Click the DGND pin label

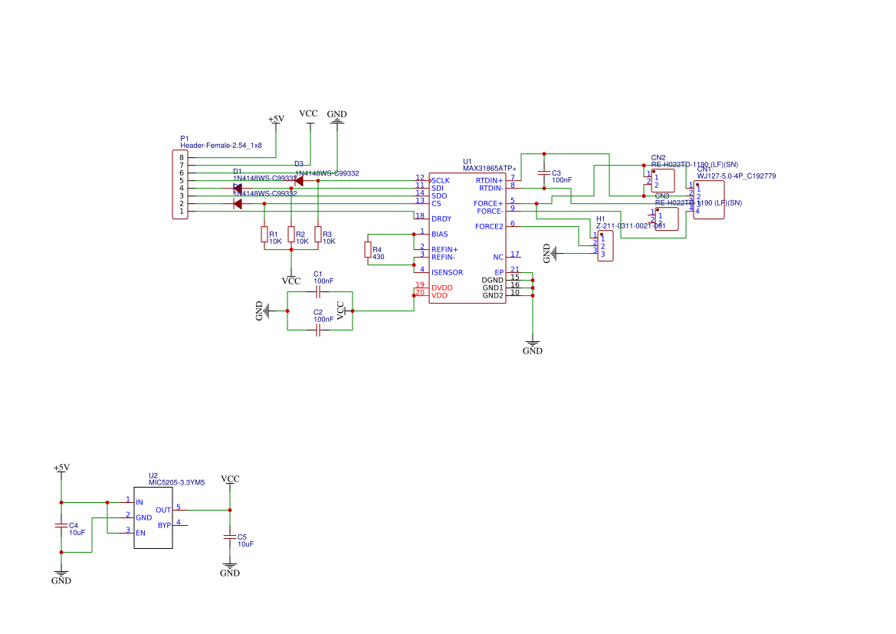point(493,280)
